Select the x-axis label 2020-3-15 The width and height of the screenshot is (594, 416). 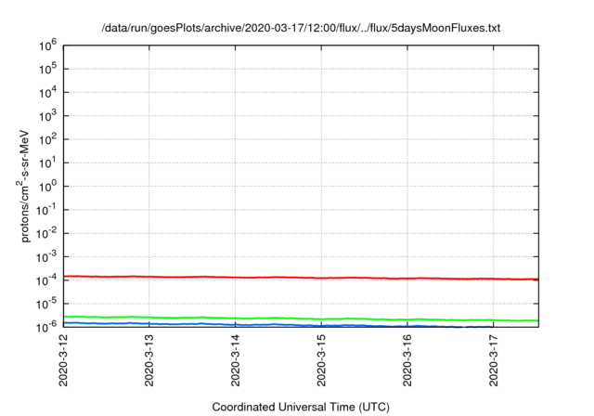click(x=321, y=360)
